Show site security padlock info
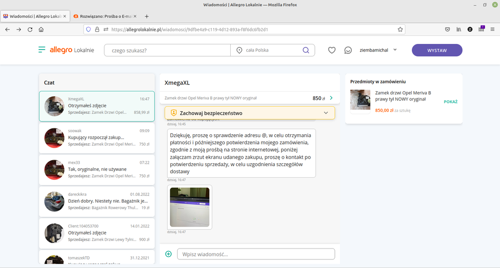 coord(97,29)
